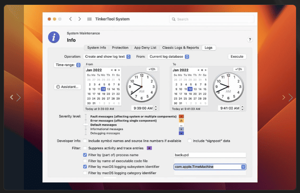The width and height of the screenshot is (300, 193).
Task: Open the grid overview icon in toolbar
Action: point(89,19)
